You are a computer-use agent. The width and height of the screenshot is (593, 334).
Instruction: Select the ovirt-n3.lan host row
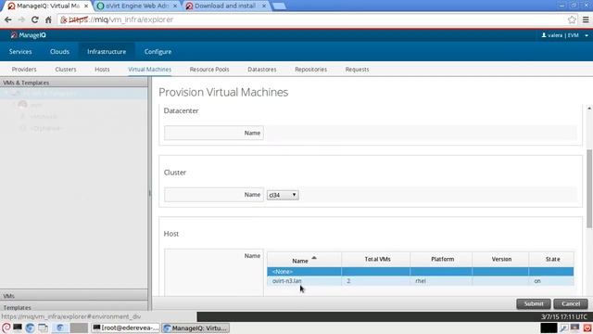(420, 281)
